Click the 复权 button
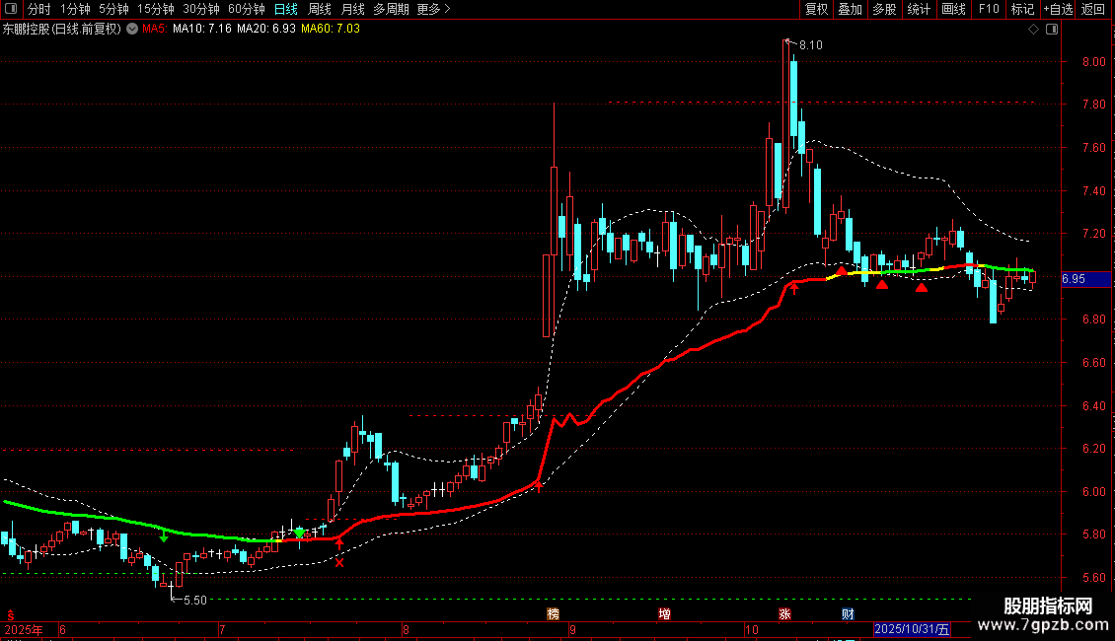The image size is (1115, 641). tap(816, 9)
